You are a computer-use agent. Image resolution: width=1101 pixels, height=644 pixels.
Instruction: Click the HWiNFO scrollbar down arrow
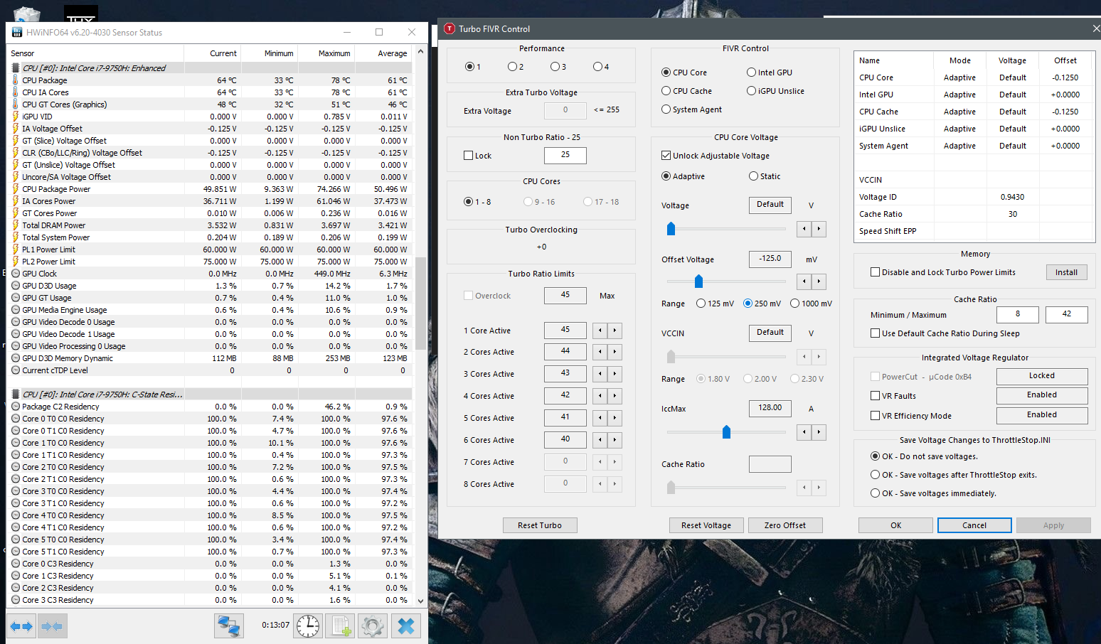tap(421, 601)
